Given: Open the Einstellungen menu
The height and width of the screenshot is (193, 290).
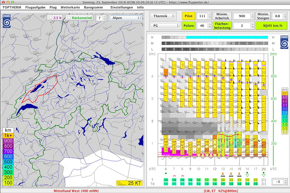Looking at the screenshot, I should pos(122,7).
